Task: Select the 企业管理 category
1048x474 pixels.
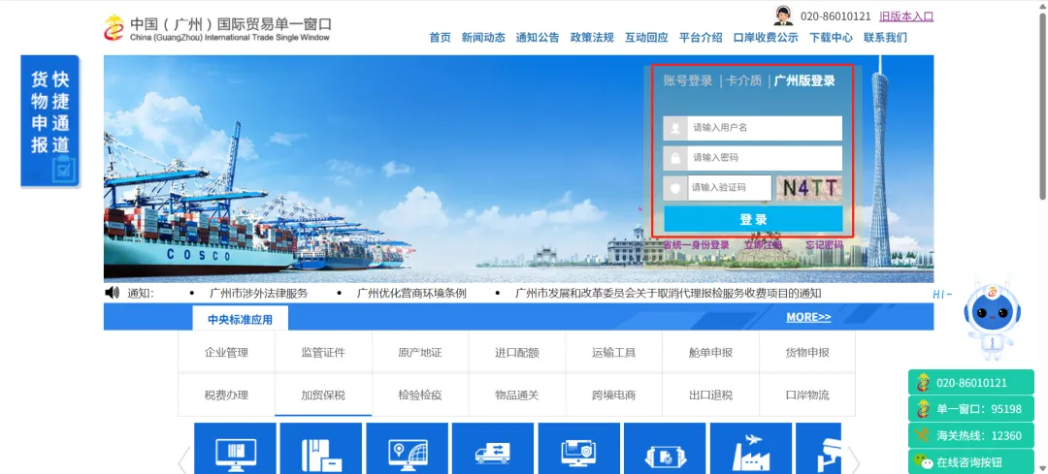Action: (226, 353)
